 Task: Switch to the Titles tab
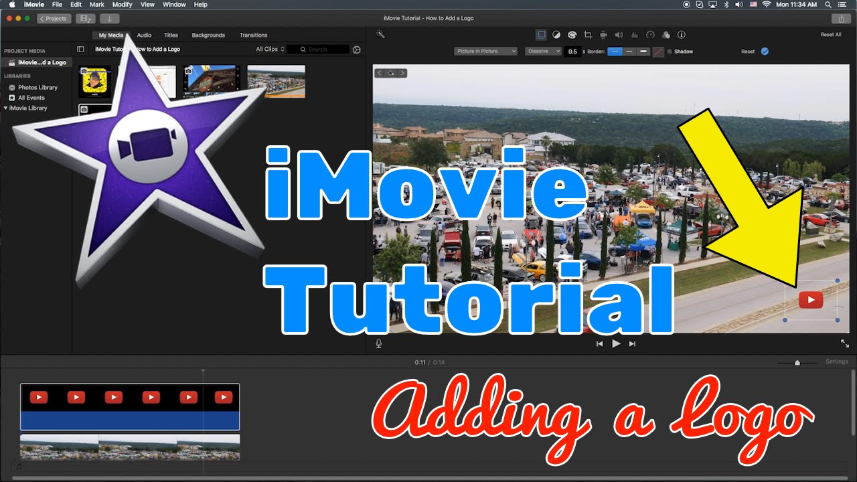(x=171, y=35)
